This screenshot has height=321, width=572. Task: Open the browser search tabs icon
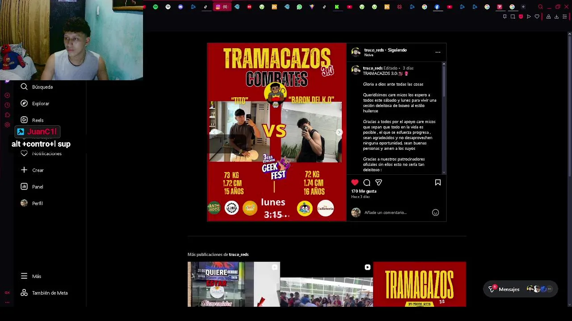(x=540, y=7)
